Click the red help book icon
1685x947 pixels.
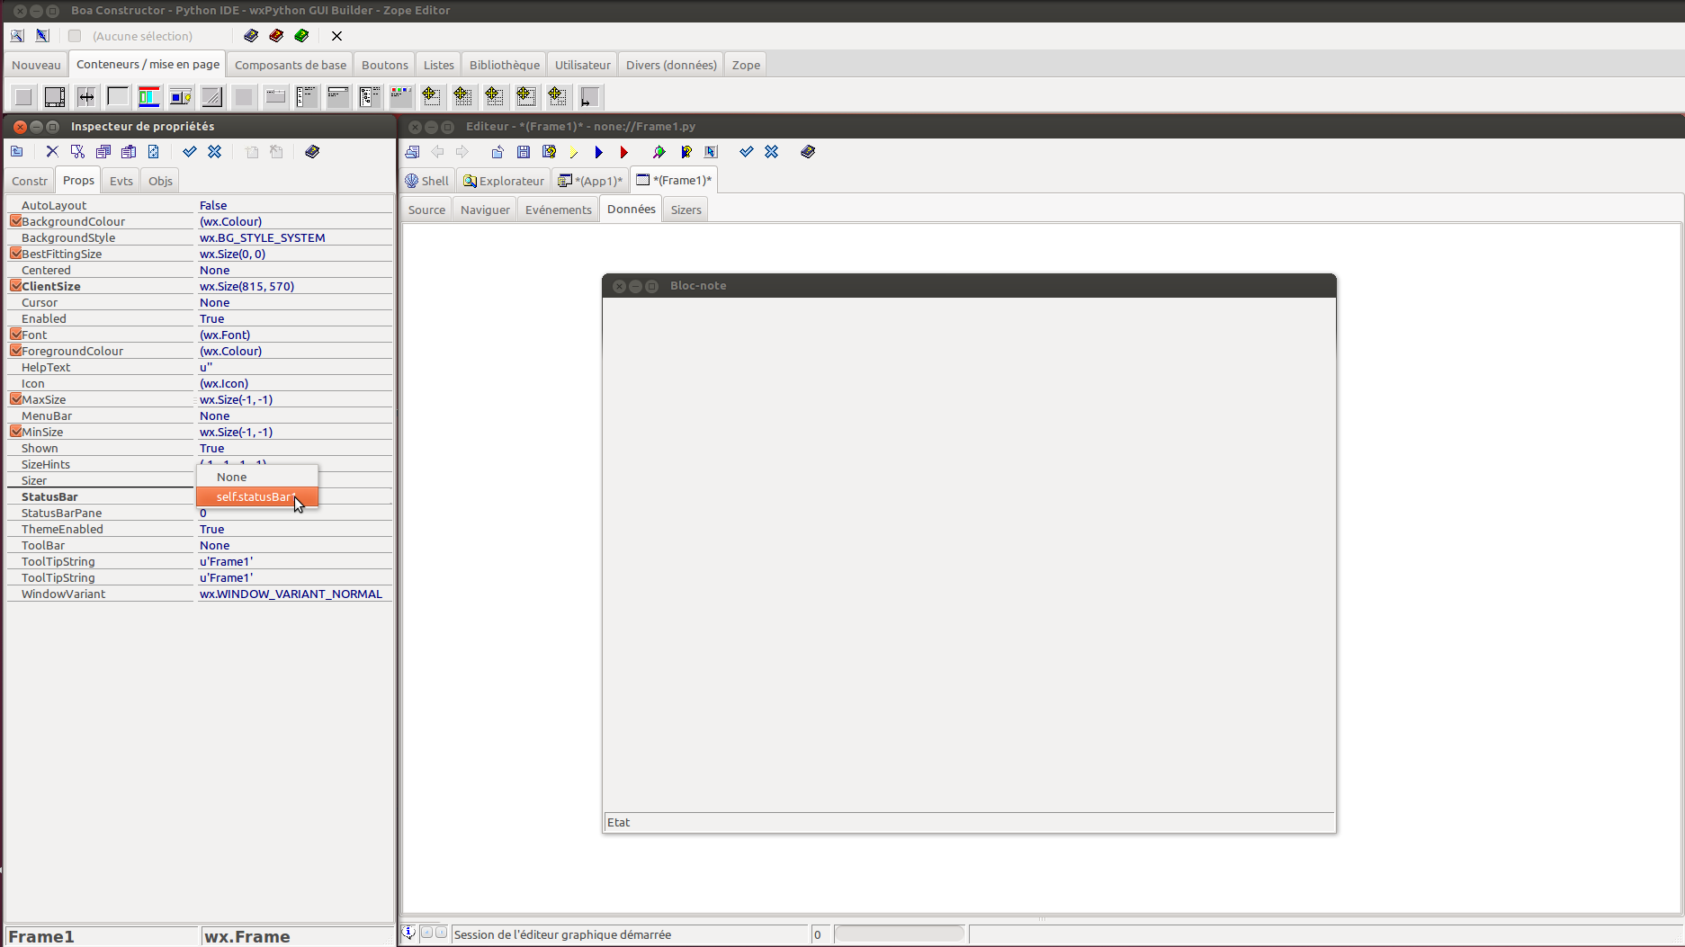pos(276,36)
